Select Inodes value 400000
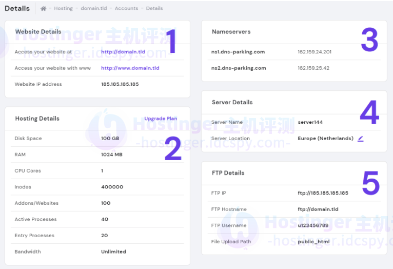 [x=112, y=187]
